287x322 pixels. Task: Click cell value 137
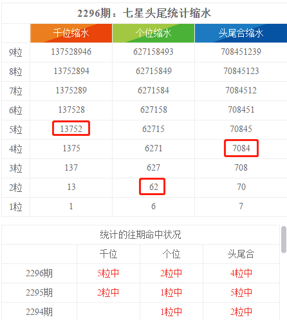click(x=71, y=167)
